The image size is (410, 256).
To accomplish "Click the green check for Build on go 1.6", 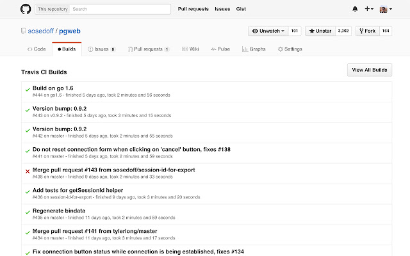I will (28, 90).
